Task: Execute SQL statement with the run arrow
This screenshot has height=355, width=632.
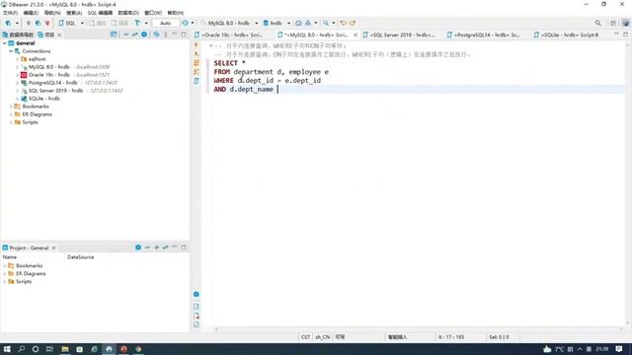Action: pos(197,44)
